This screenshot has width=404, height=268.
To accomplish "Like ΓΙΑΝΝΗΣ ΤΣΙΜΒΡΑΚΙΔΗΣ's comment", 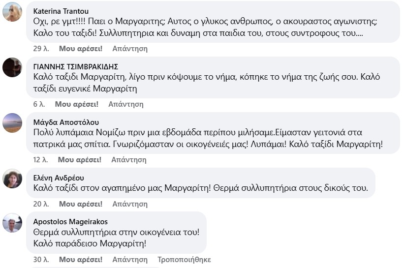I will click(x=77, y=104).
